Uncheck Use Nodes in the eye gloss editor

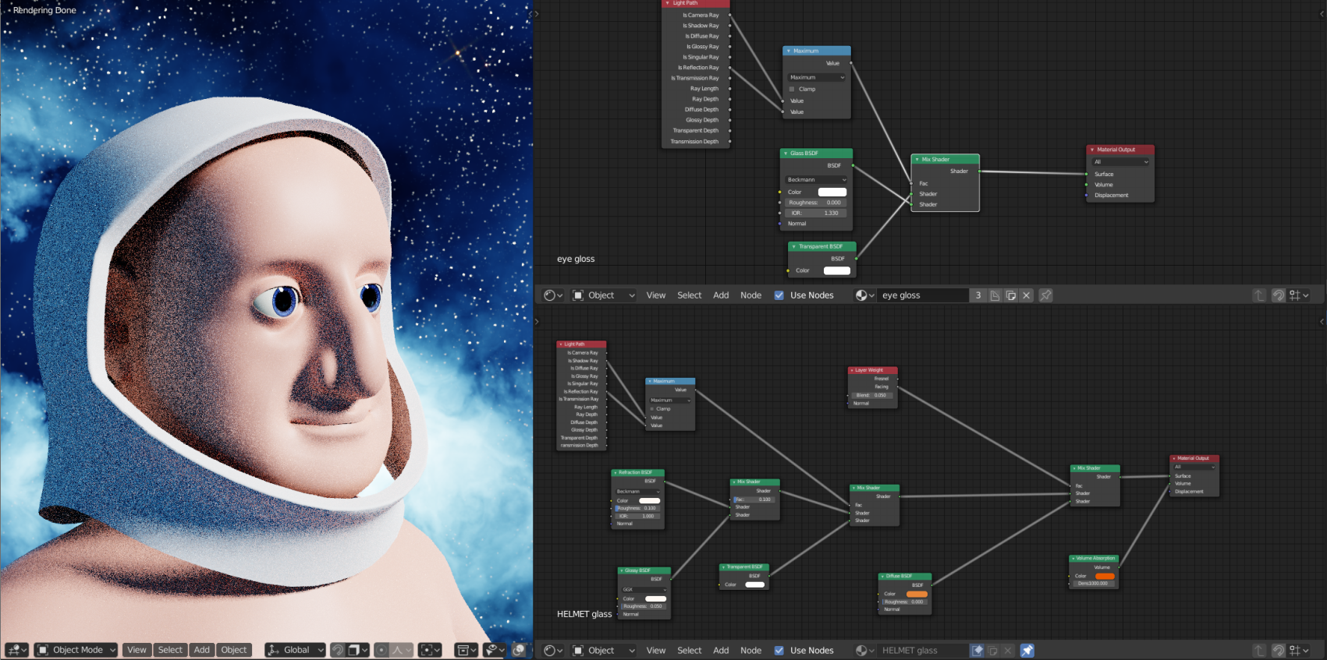[779, 295]
